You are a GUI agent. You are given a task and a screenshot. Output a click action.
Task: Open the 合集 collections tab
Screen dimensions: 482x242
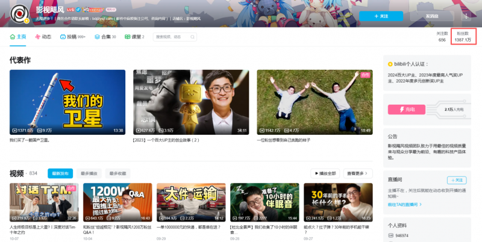[105, 37]
